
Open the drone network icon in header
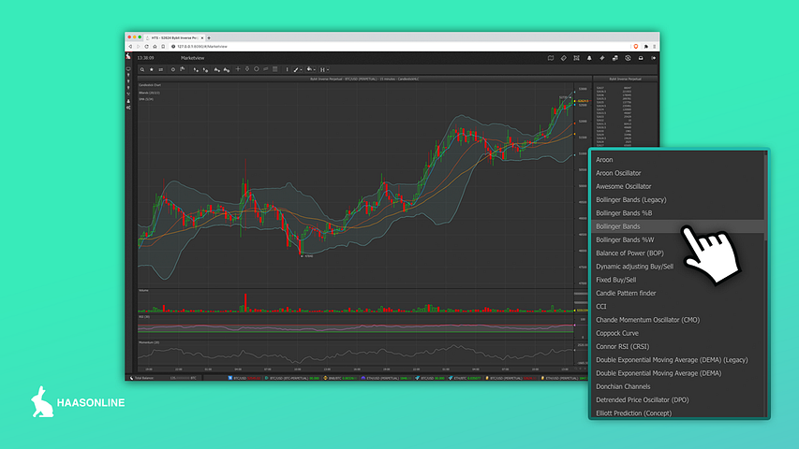[x=576, y=58]
